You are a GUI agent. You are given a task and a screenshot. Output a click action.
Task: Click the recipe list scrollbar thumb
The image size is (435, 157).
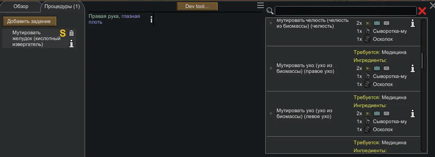(423, 60)
